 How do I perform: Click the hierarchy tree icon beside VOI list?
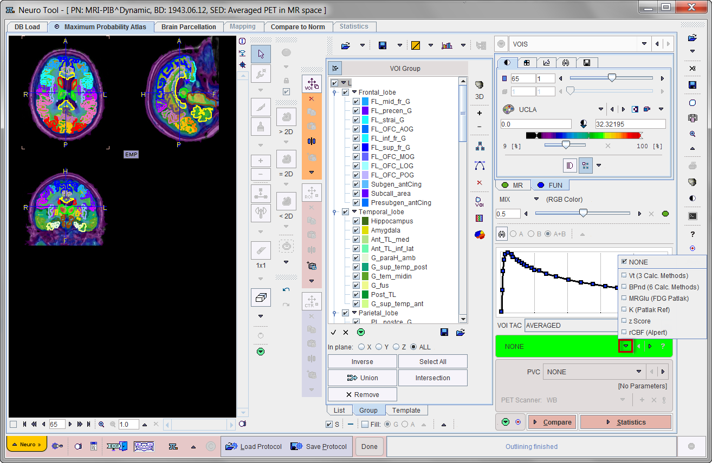(x=479, y=147)
